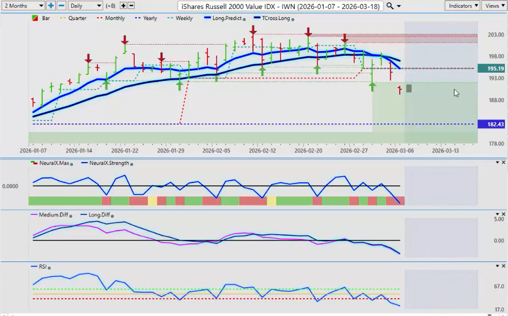Open the Indicators menu
Viewport: 508px width, 316px height.
[462, 5]
